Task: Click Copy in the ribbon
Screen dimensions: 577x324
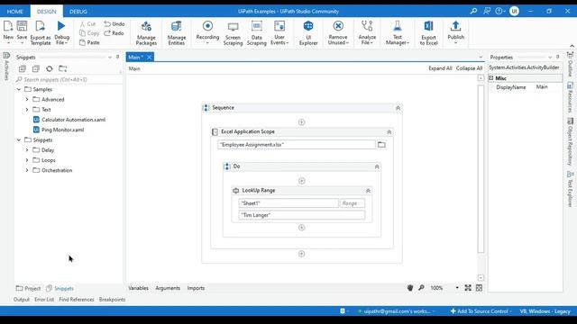Action: tap(89, 33)
